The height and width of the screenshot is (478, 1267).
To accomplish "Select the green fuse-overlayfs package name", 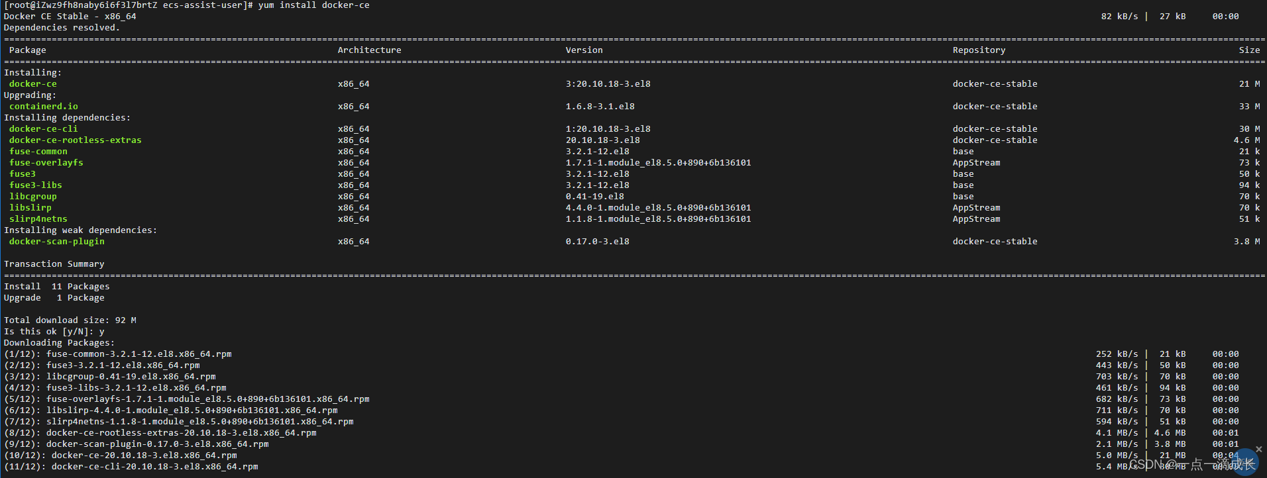I will 46,163.
